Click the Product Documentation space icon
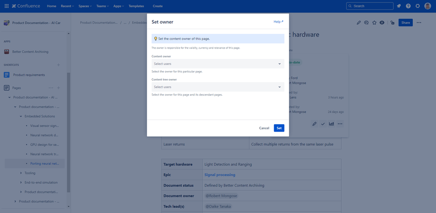Viewport: 436px width, 213px height. click(7, 23)
